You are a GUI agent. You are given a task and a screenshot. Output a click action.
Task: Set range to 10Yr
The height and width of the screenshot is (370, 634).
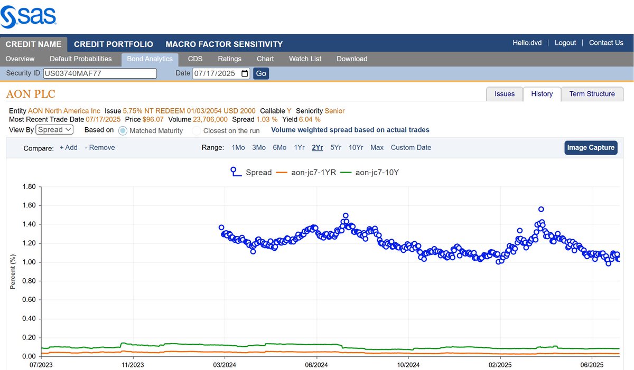pyautogui.click(x=356, y=147)
